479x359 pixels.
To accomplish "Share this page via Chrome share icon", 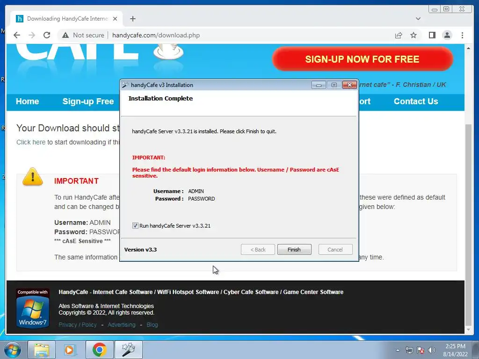I will [399, 35].
